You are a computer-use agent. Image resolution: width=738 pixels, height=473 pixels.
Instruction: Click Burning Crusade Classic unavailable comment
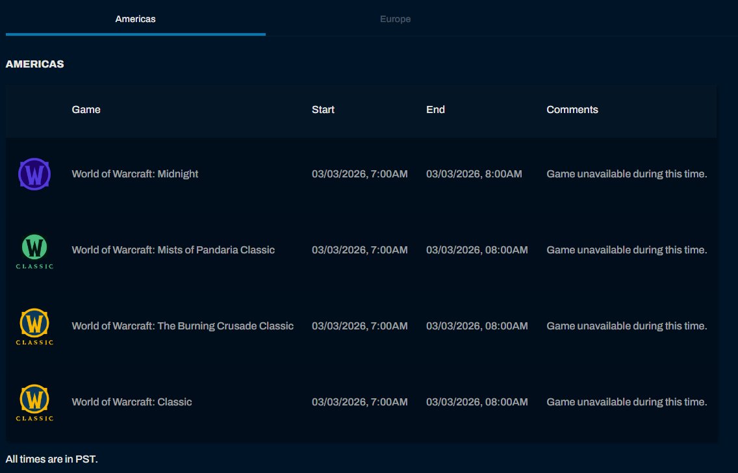click(x=627, y=326)
